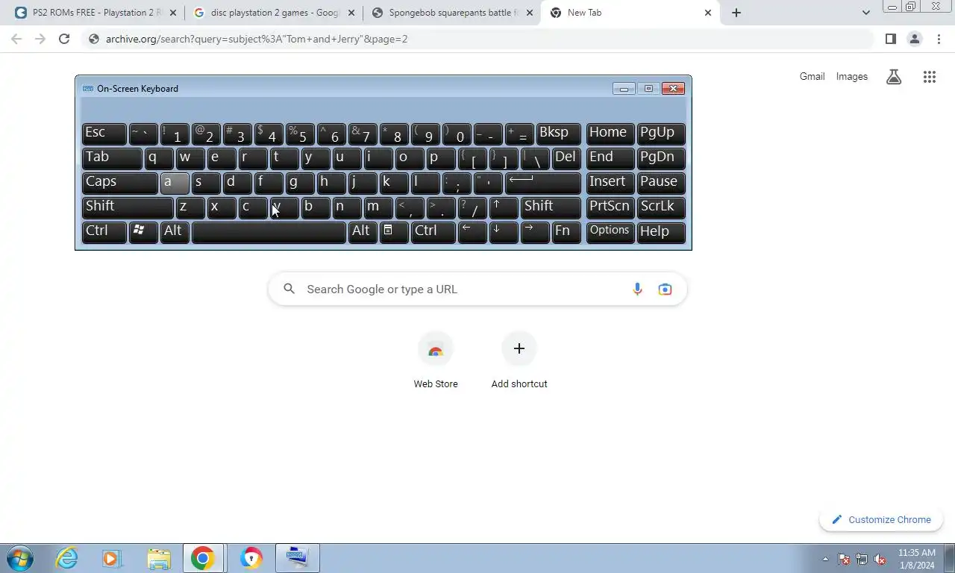This screenshot has width=955, height=573.
Task: Click the Bksp key on keyboard
Action: tap(558, 134)
